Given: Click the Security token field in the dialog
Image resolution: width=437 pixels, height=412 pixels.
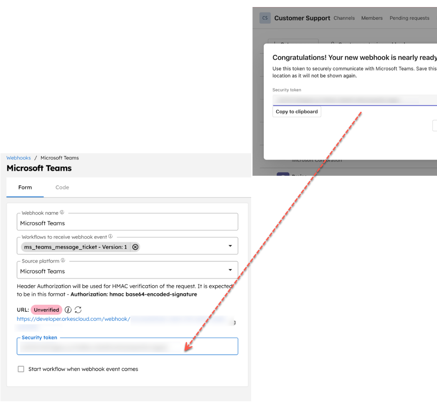Looking at the screenshot, I should coord(355,100).
